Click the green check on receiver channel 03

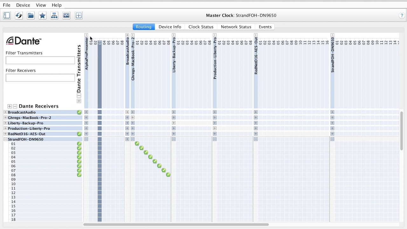(x=79, y=153)
